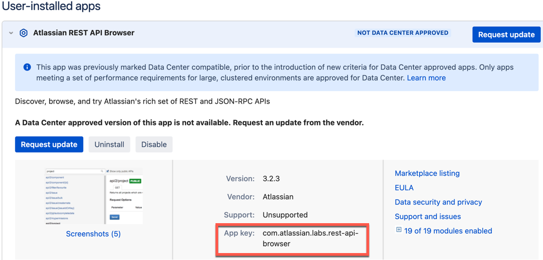
Task: Click the NOT DATA CENTER APPROVED badge
Action: pos(403,33)
